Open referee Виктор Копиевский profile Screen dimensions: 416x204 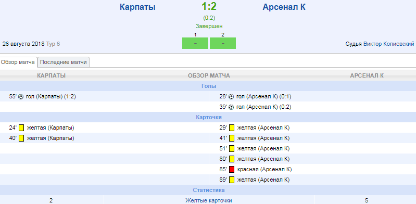389,44
